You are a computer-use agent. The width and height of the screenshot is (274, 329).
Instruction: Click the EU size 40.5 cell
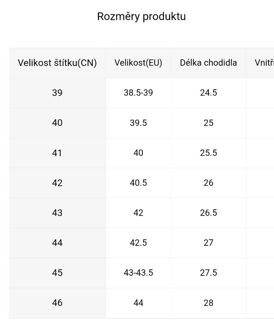138,183
